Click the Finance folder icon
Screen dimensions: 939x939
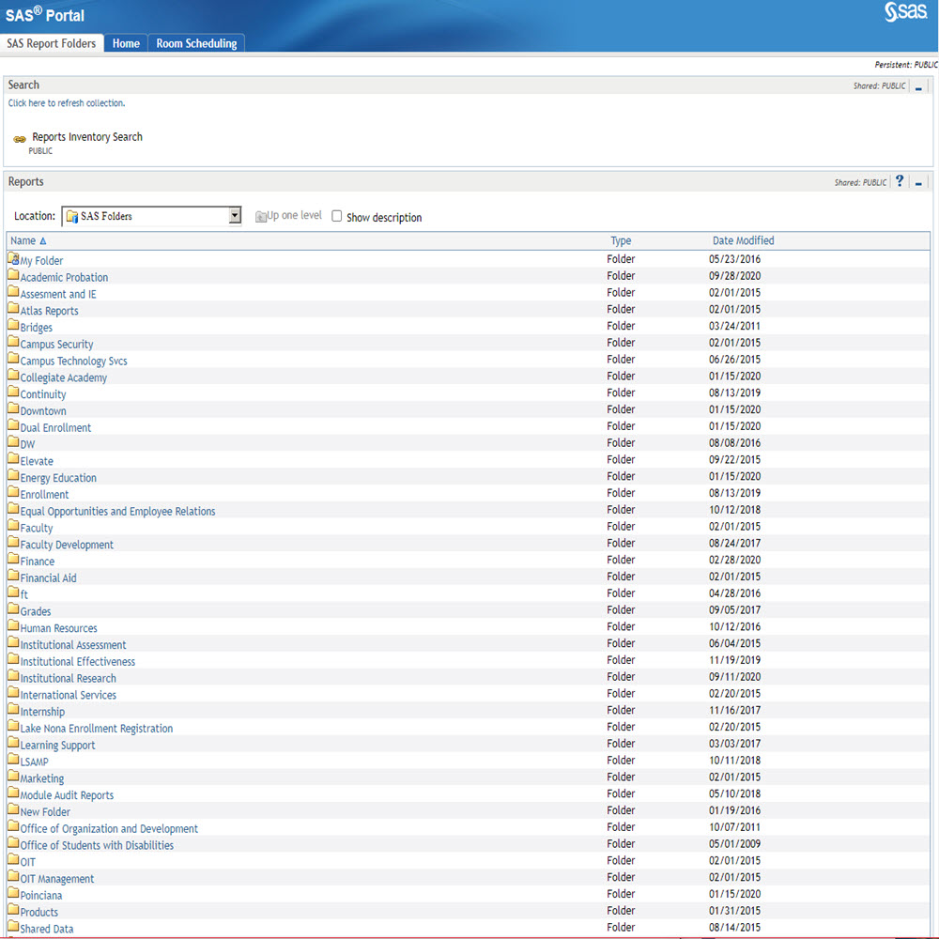click(x=13, y=560)
